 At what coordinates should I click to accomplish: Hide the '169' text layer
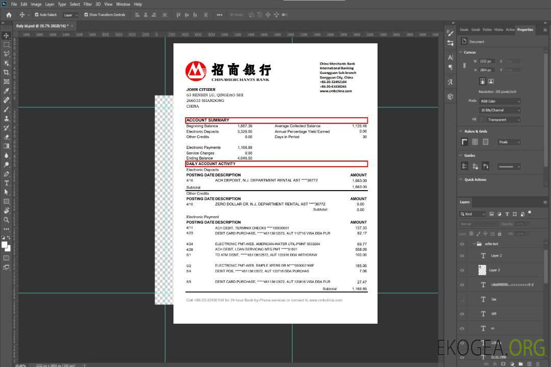462,314
